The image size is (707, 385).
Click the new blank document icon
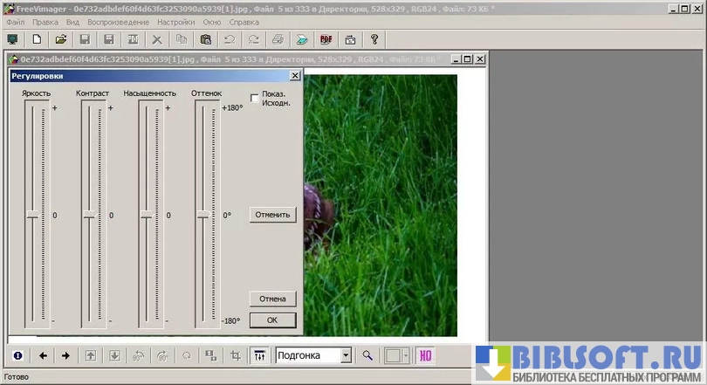tap(37, 39)
